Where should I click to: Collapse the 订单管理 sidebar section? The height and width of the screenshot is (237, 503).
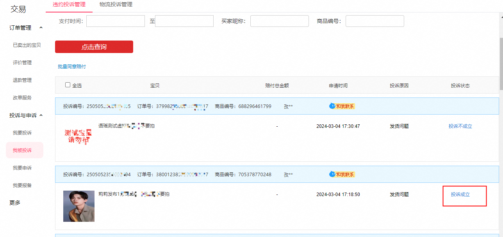coord(41,28)
